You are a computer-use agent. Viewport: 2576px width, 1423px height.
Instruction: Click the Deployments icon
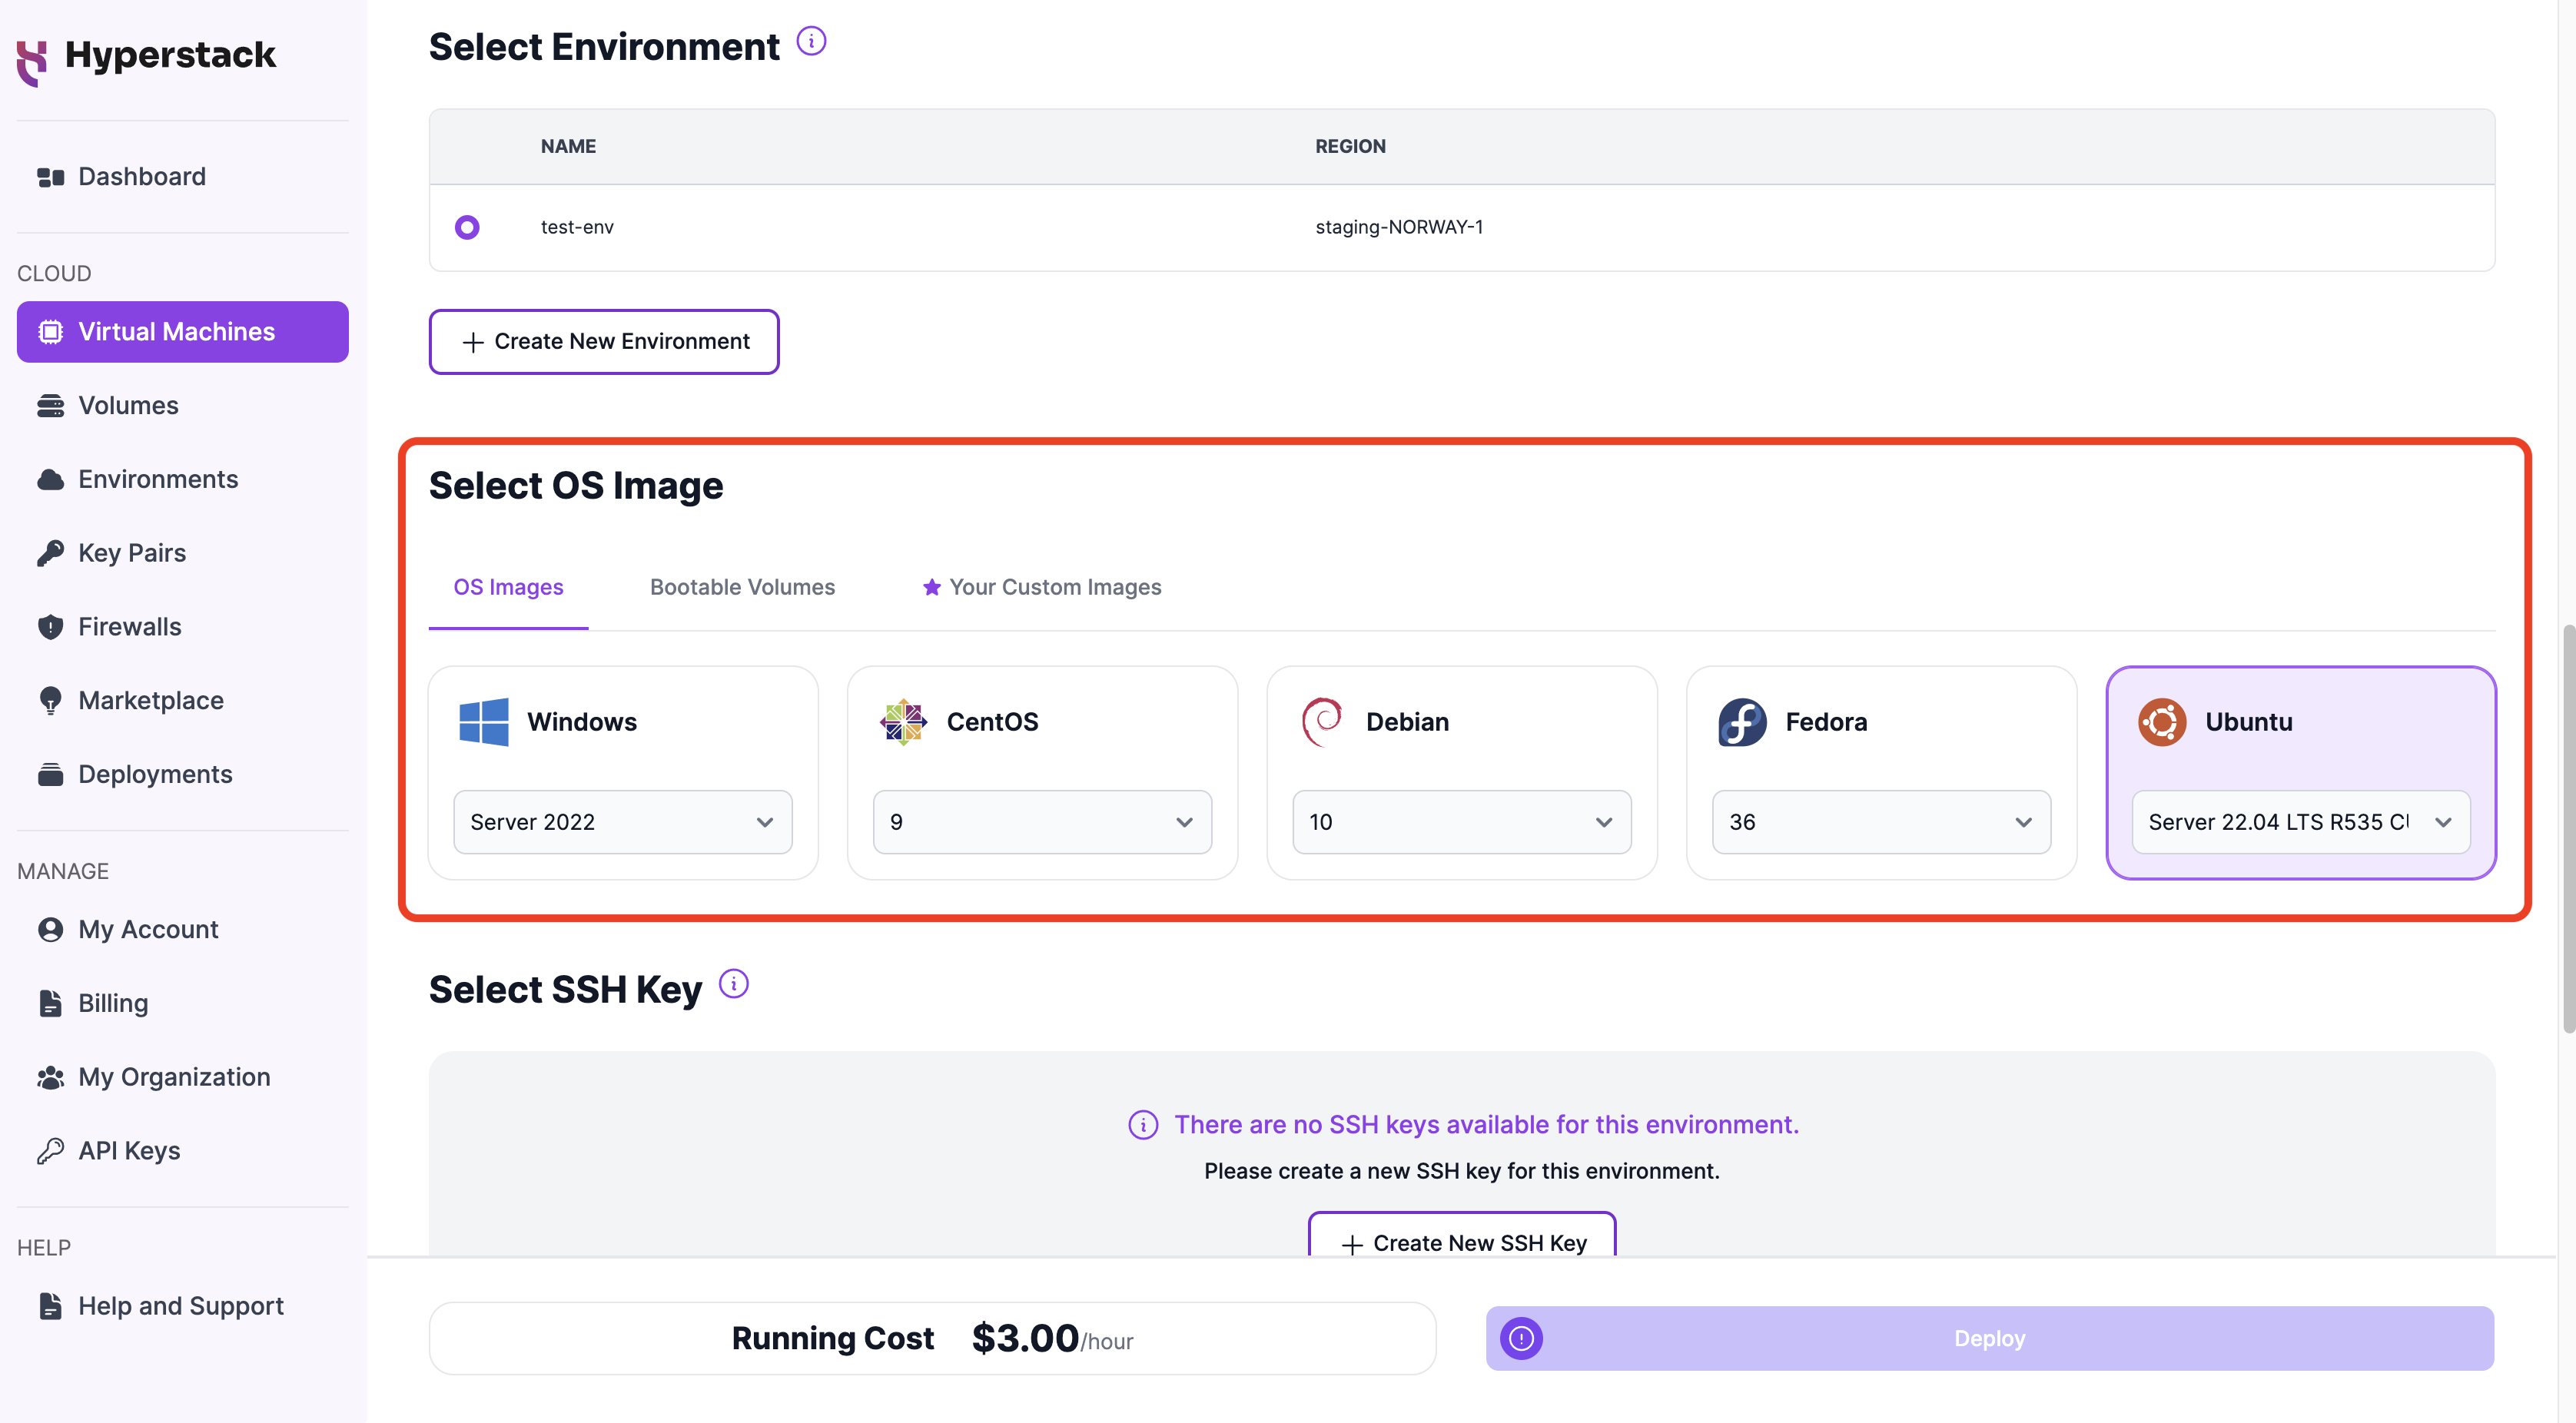click(x=50, y=774)
